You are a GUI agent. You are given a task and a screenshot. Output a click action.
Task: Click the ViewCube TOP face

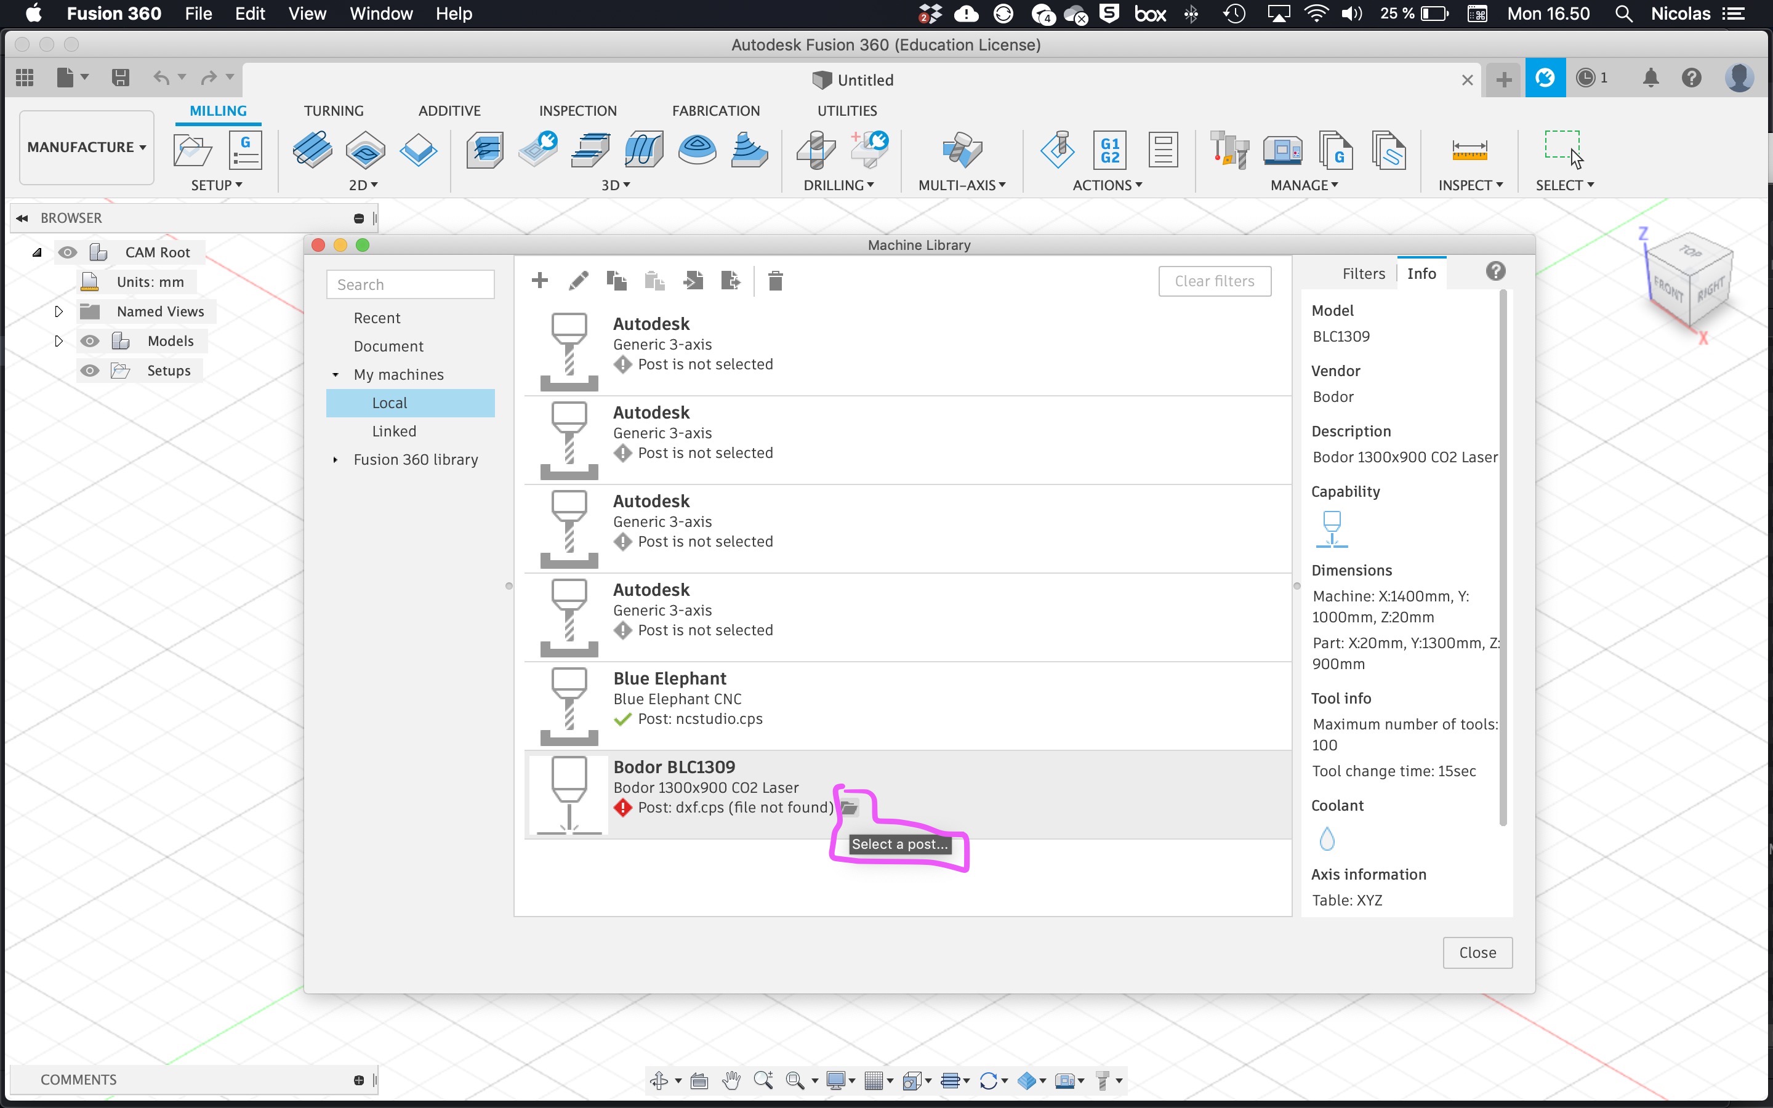pyautogui.click(x=1691, y=251)
